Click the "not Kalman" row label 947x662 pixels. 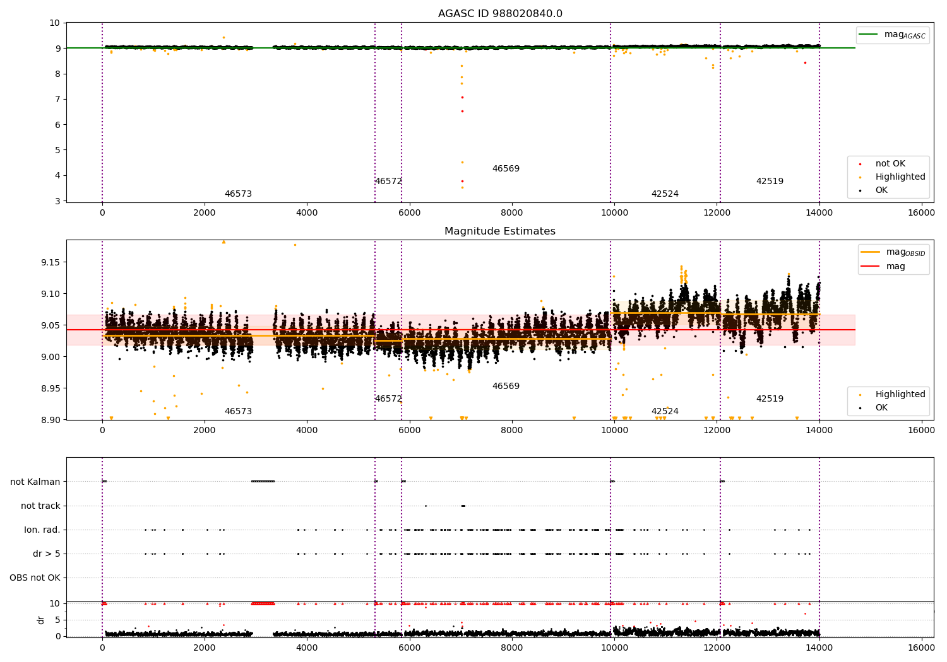[x=35, y=482]
